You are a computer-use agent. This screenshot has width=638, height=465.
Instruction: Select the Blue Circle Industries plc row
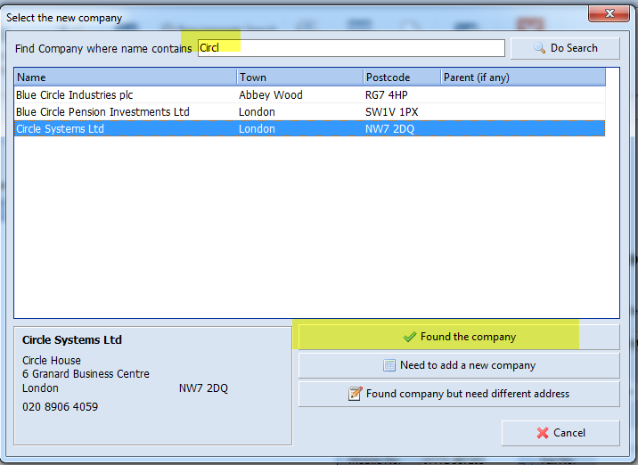[309, 94]
